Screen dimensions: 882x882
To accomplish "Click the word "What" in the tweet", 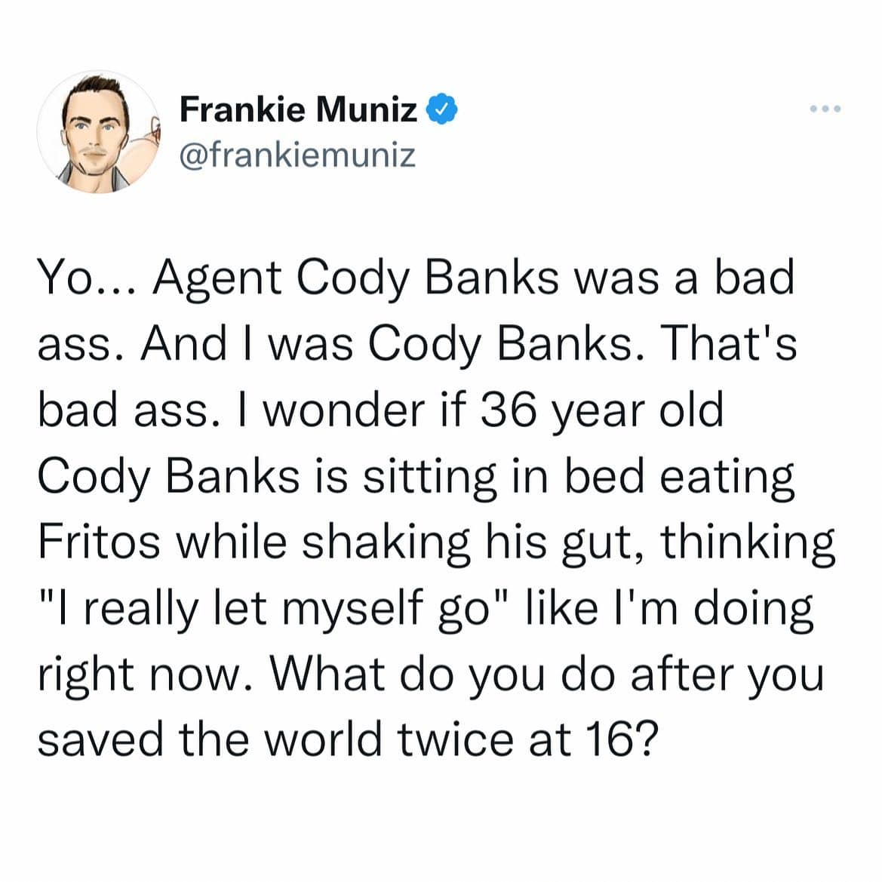I will (331, 674).
